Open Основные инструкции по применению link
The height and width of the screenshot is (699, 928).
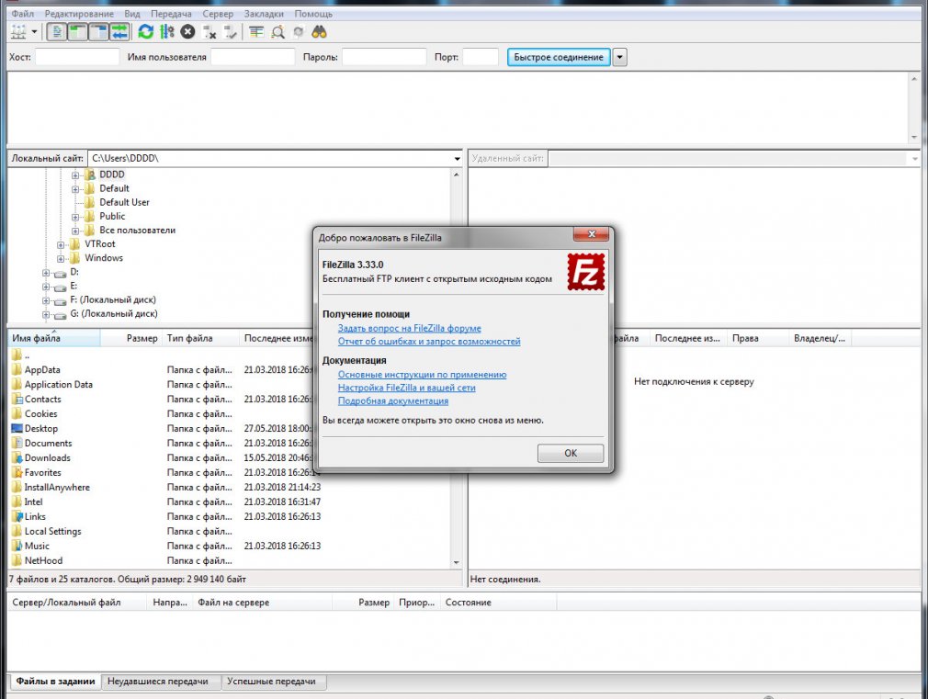[x=422, y=374]
